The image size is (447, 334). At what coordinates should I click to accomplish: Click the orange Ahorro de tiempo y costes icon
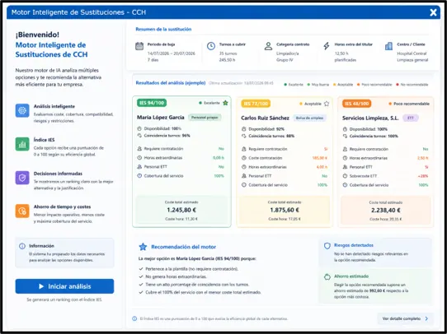click(x=22, y=211)
